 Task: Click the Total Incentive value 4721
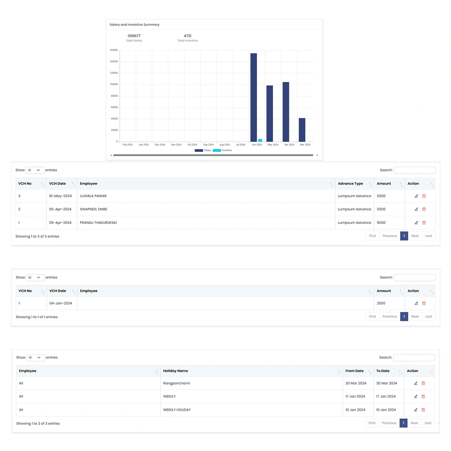pos(187,36)
